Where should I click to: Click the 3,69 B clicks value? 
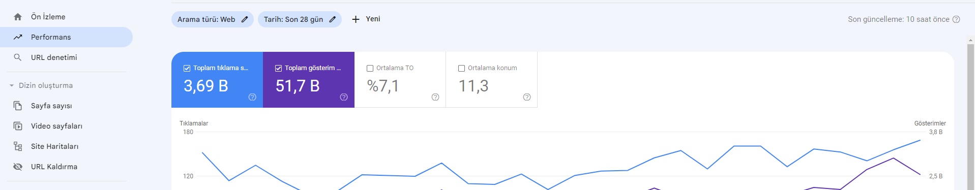[206, 86]
